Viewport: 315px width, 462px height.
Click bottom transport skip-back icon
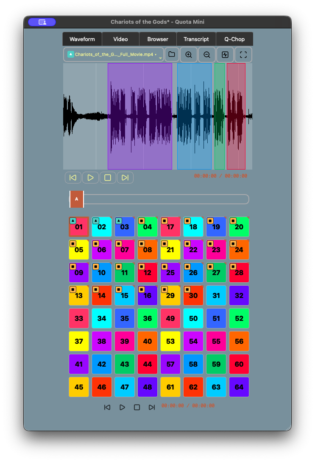[107, 407]
